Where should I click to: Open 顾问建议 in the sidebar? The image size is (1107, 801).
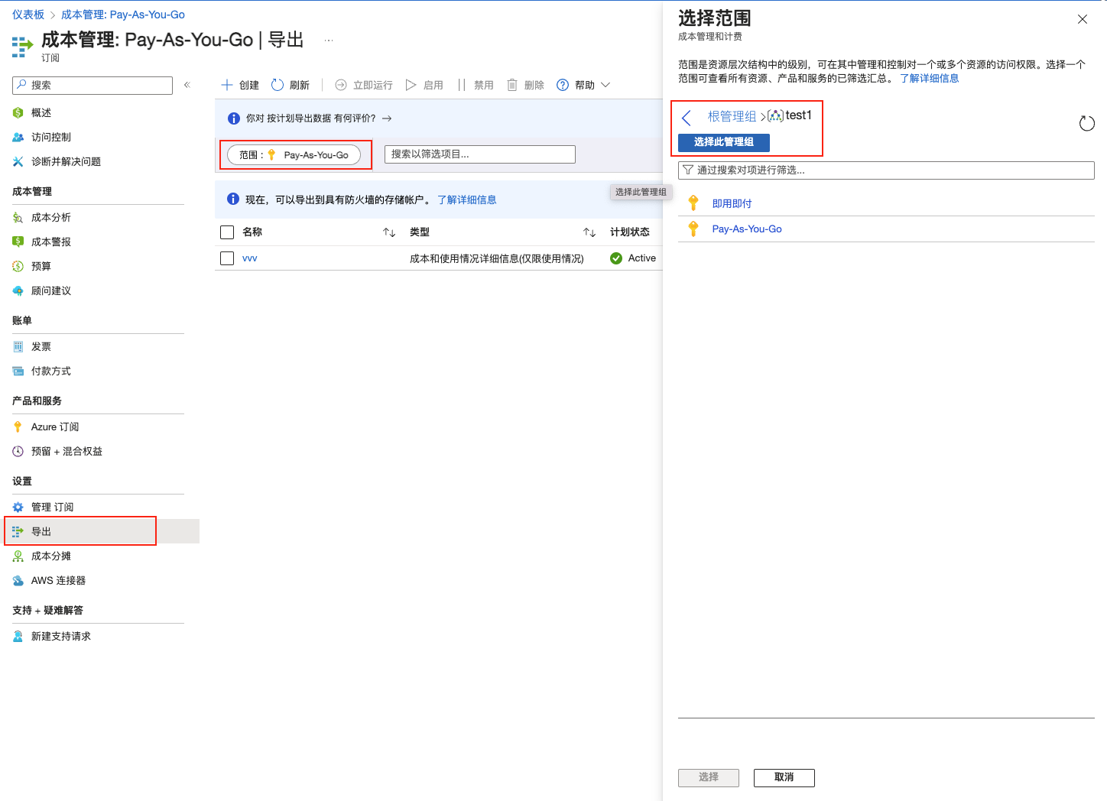[x=50, y=291]
